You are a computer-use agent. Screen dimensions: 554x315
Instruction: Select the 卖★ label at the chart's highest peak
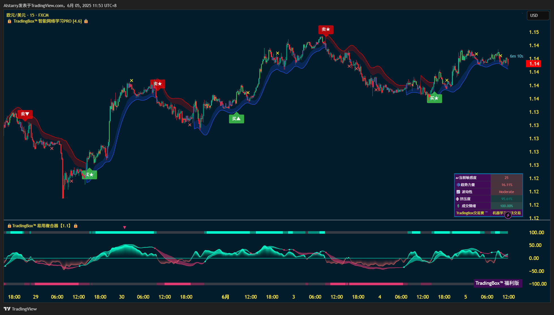(326, 29)
